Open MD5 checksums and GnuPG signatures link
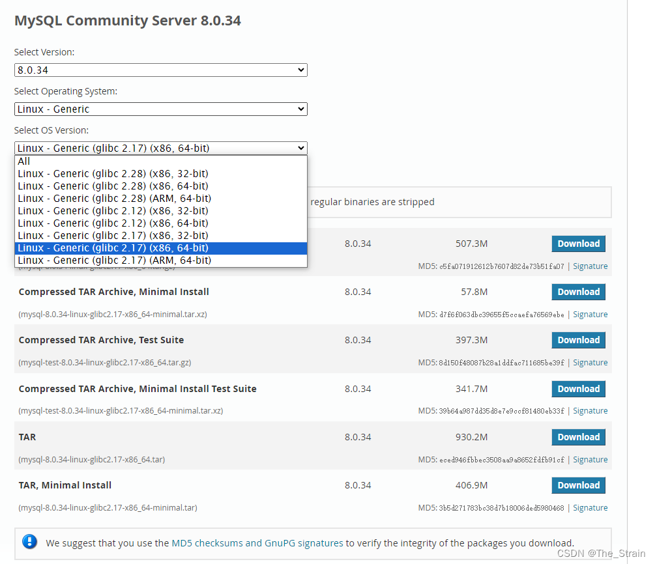655x564 pixels. 257,543
